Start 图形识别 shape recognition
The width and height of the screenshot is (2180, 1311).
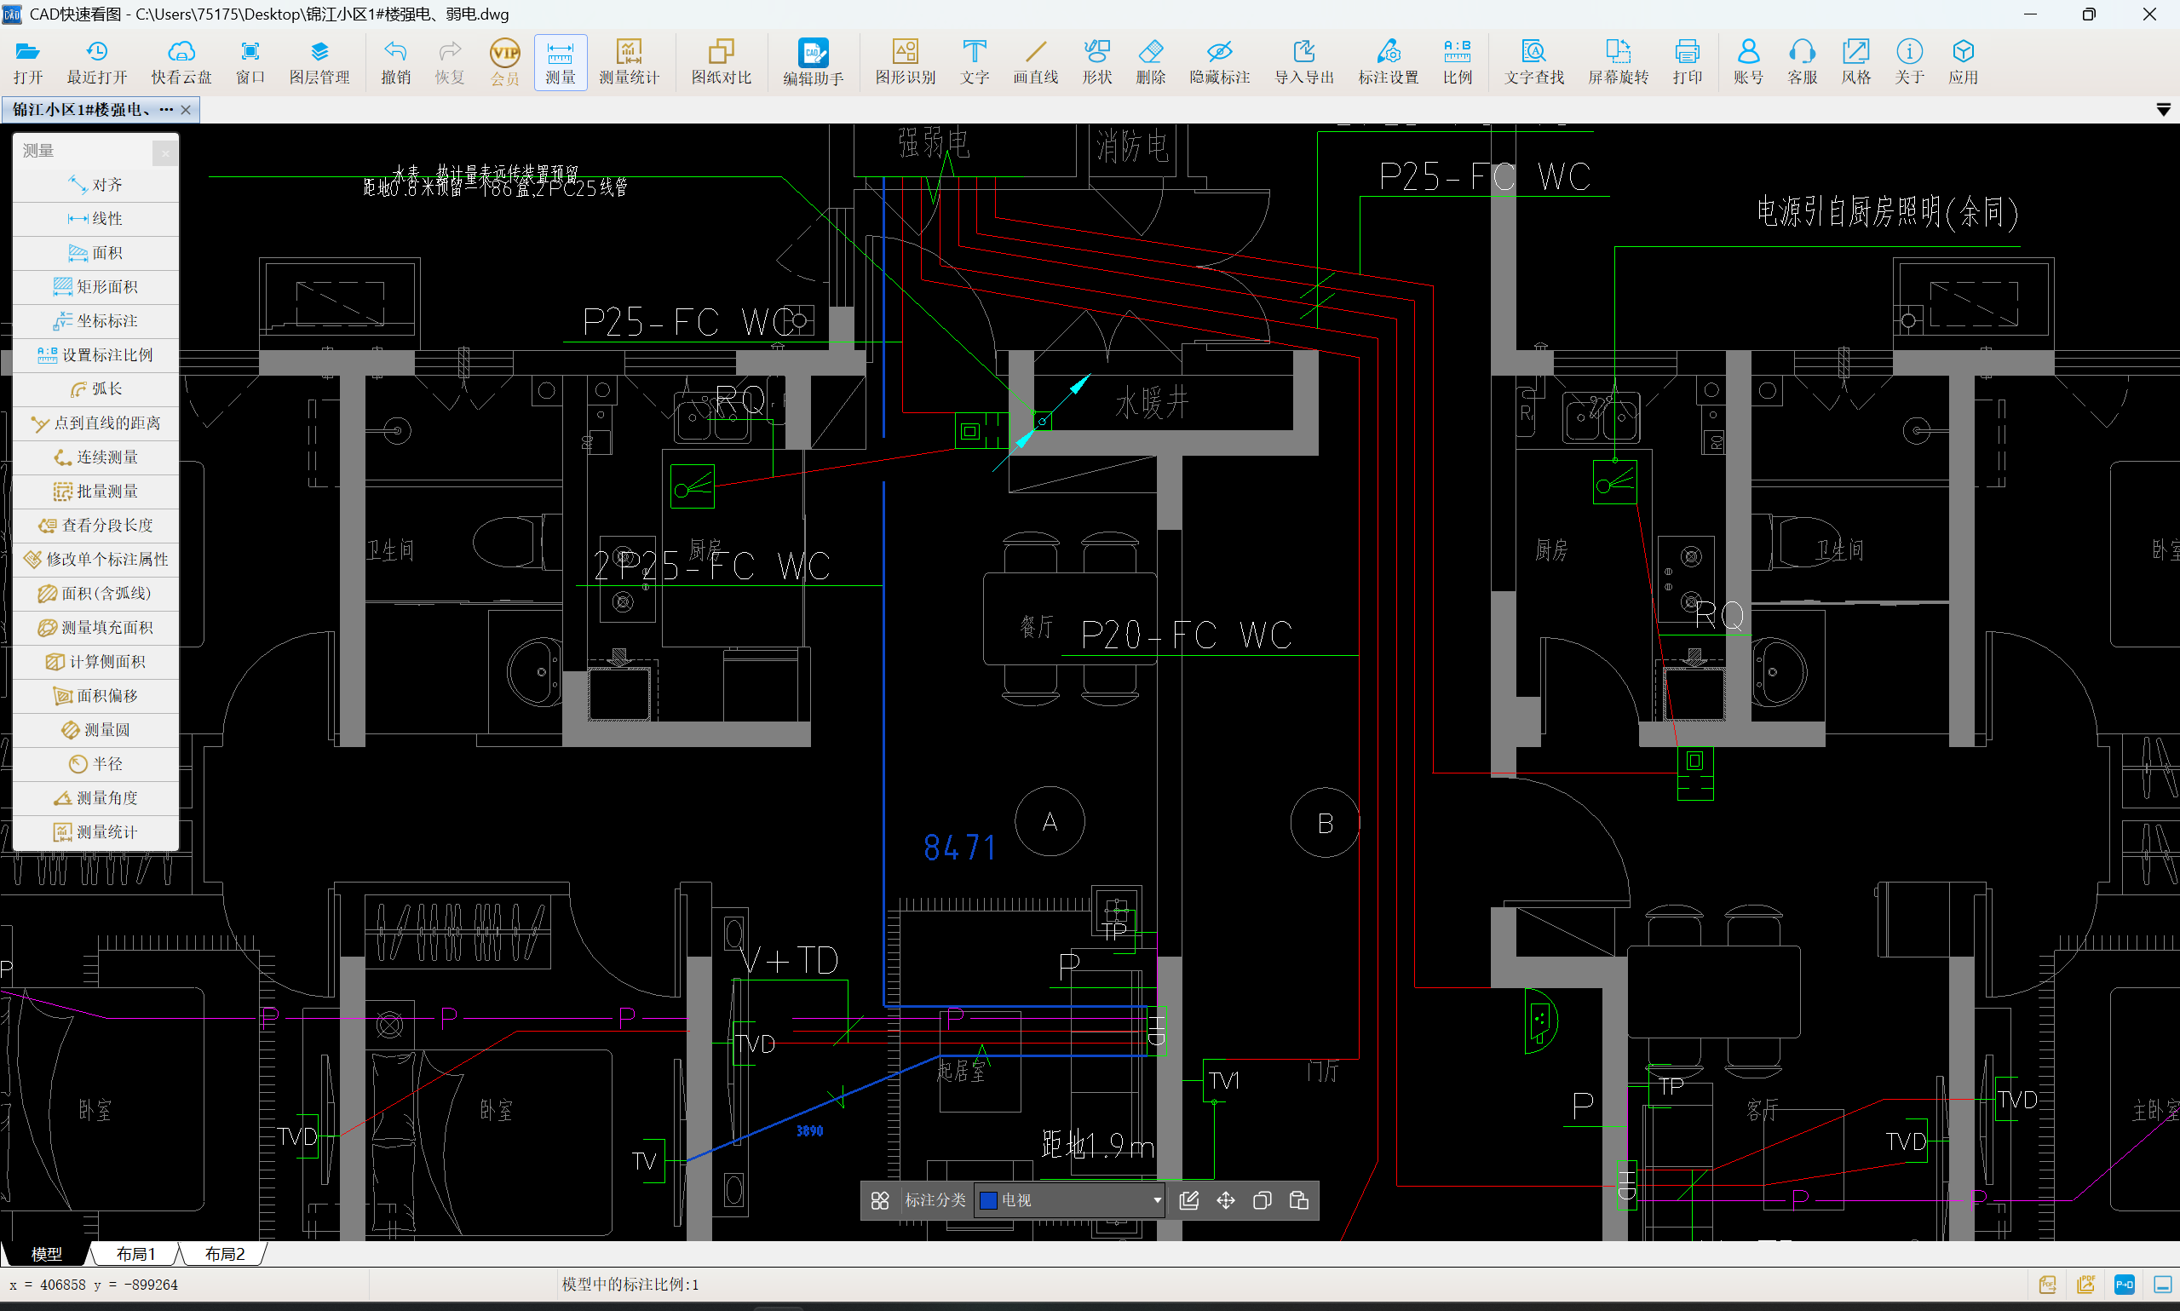[906, 62]
